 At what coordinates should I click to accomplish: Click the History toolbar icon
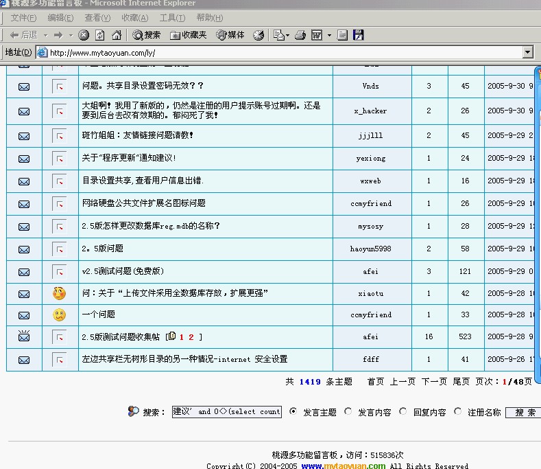259,35
